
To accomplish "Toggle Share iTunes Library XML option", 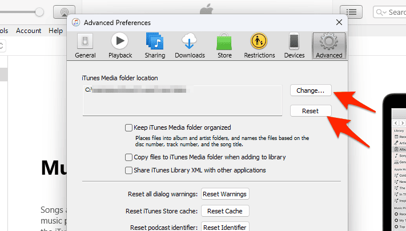I will [128, 170].
